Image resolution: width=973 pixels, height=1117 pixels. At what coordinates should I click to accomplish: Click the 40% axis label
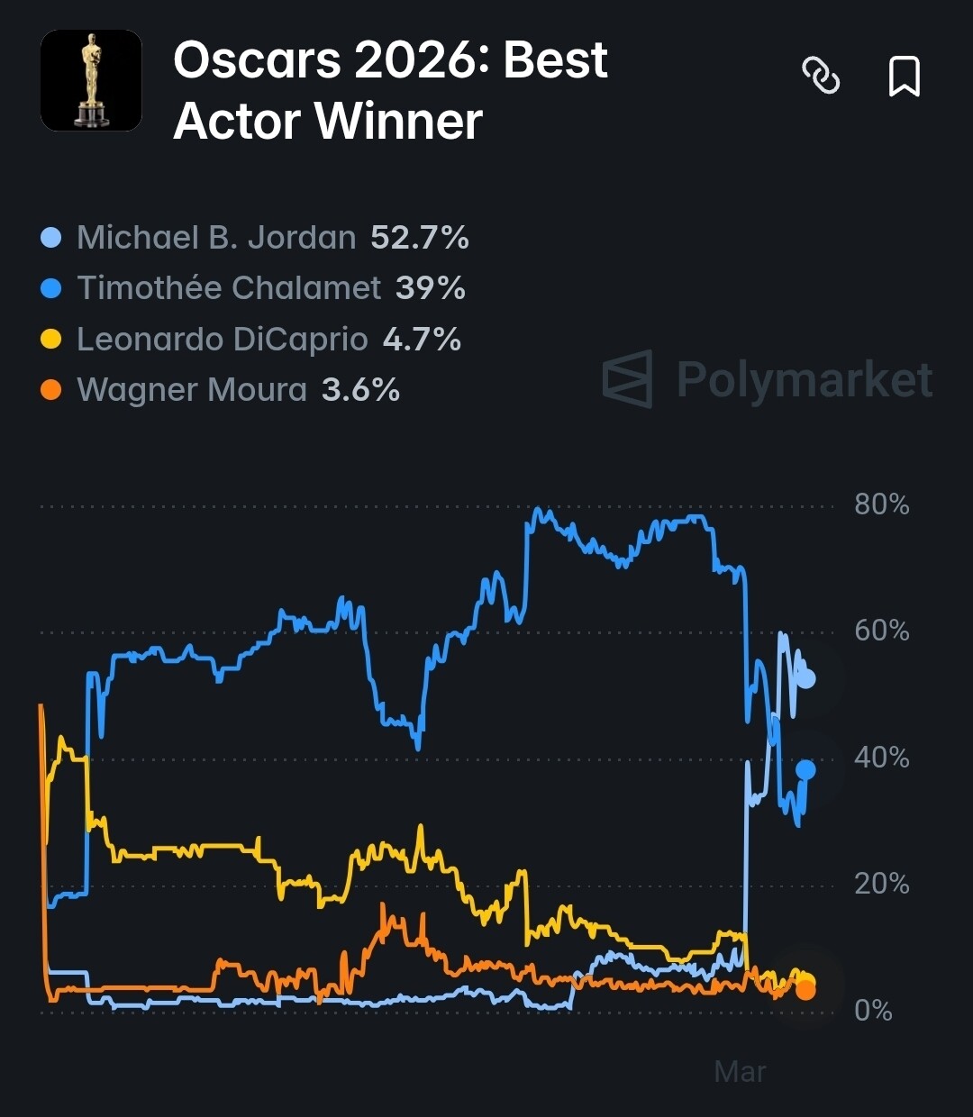pos(881,758)
